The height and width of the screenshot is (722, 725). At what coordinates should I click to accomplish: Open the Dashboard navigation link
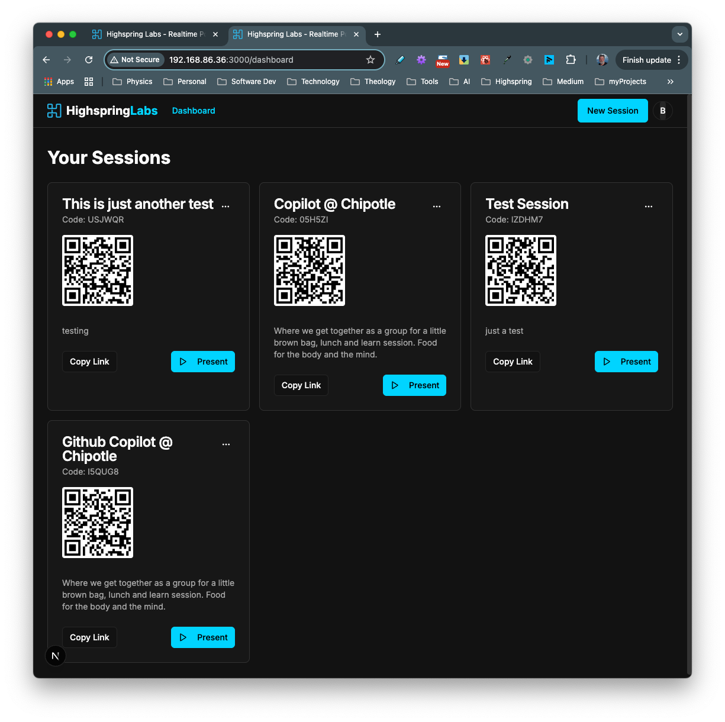[x=194, y=111]
